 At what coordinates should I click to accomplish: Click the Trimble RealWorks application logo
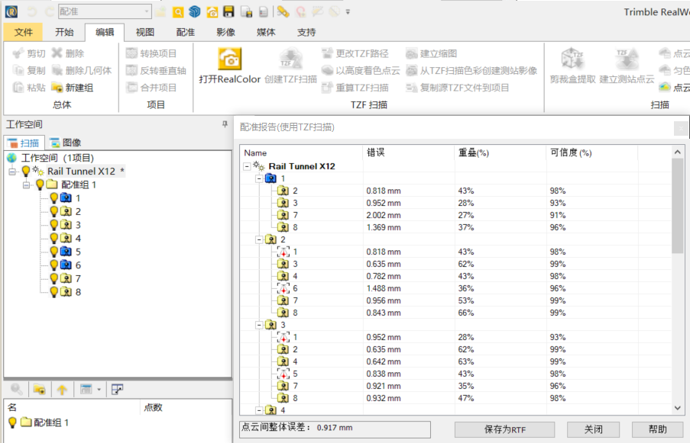11,12
